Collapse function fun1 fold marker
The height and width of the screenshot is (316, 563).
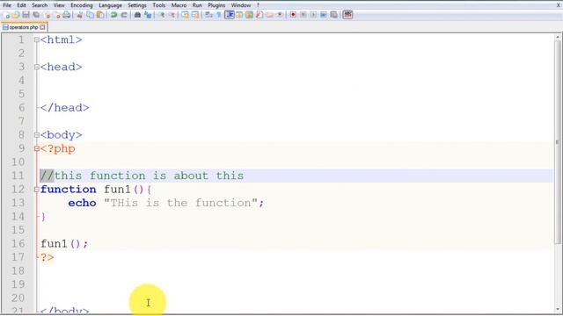coord(37,190)
